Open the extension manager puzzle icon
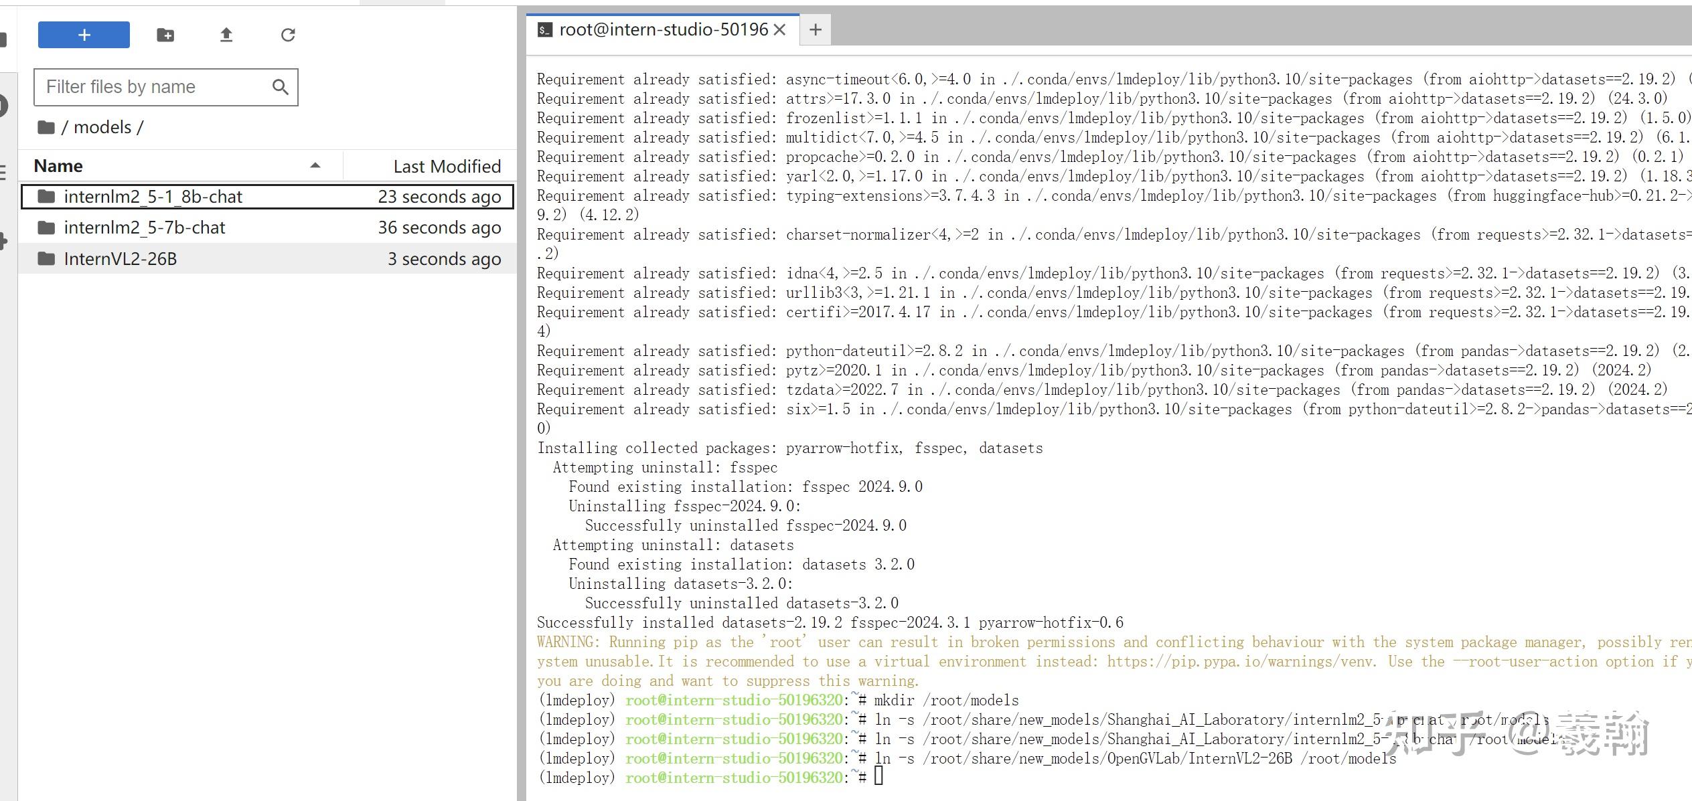Screen dimensions: 1692x801 click(3, 241)
